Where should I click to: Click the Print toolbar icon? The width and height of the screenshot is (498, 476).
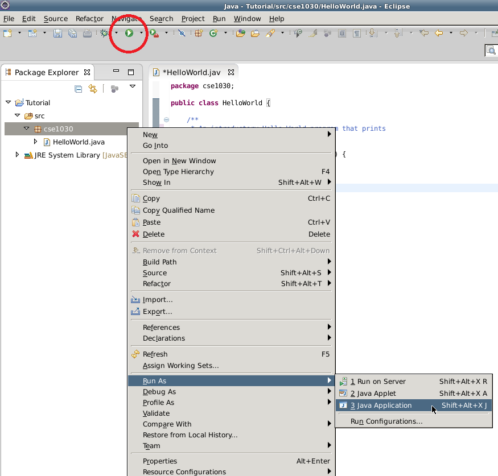tap(87, 33)
